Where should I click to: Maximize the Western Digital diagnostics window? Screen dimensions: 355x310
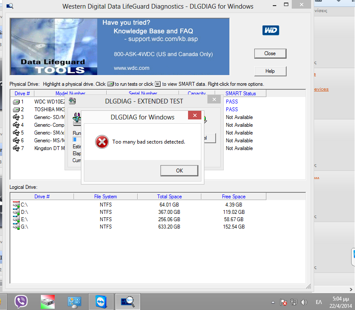[286, 5]
